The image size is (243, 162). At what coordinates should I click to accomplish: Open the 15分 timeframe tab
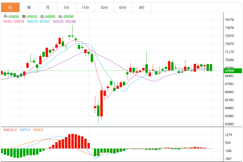[85, 7]
